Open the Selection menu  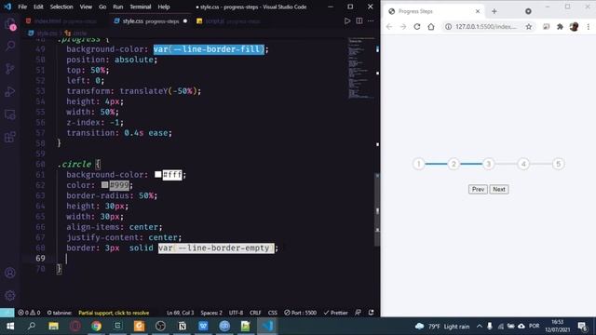pyautogui.click(x=61, y=7)
